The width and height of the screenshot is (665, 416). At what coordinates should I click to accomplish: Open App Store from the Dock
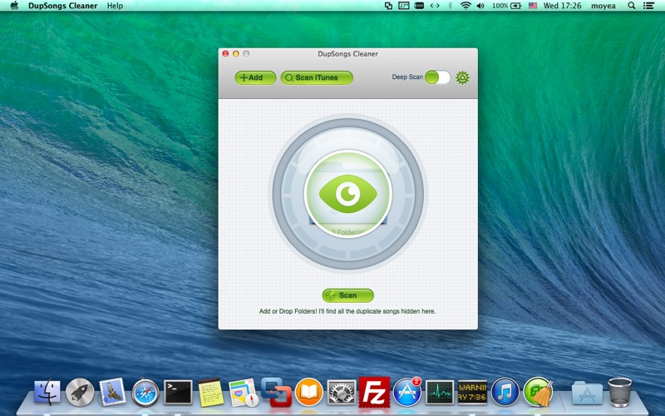(406, 392)
